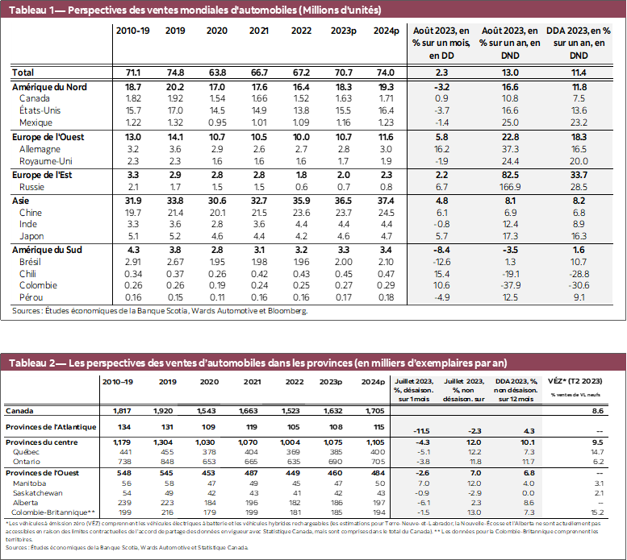Click the Provinces du centre 1,105 value
Viewport: 627px width, 560px height.
(376, 443)
